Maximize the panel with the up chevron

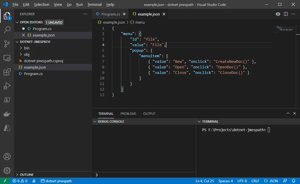[288, 114]
